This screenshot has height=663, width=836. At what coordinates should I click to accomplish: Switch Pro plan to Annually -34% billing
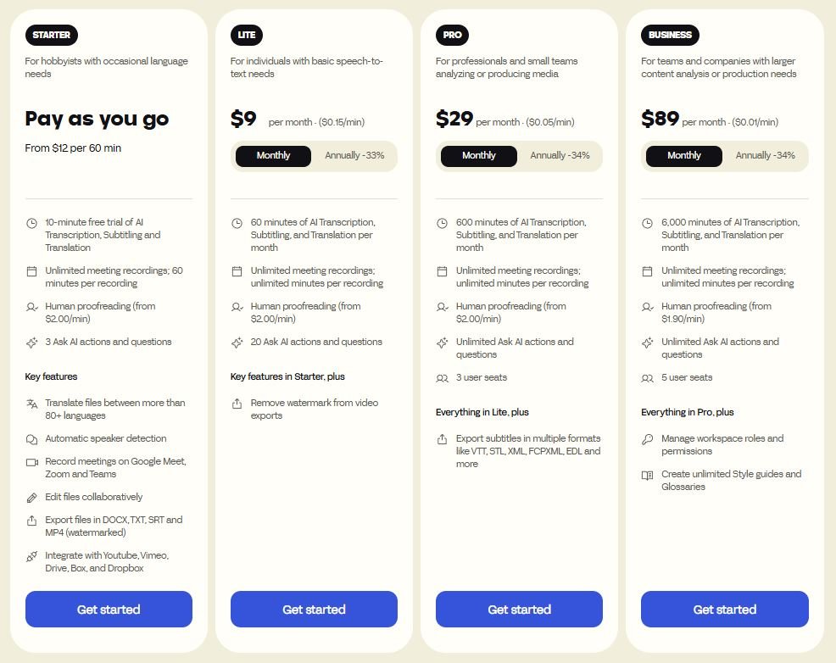tap(559, 156)
